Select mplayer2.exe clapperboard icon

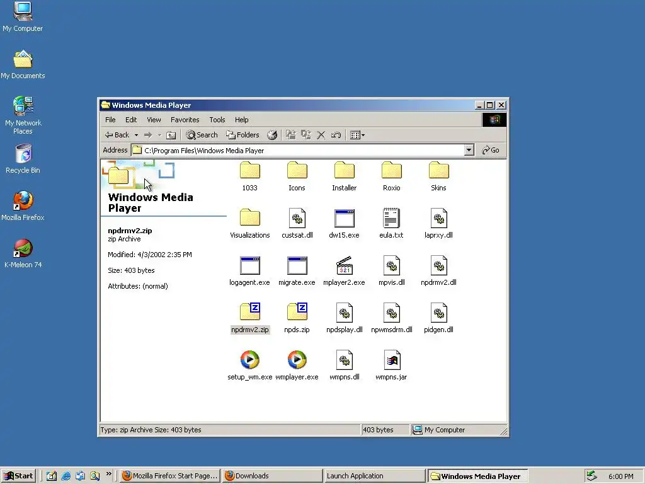coord(345,265)
